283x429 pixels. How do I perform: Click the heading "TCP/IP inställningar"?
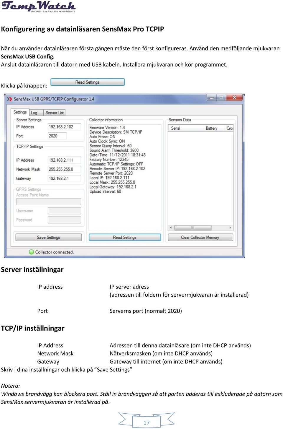click(33, 328)
